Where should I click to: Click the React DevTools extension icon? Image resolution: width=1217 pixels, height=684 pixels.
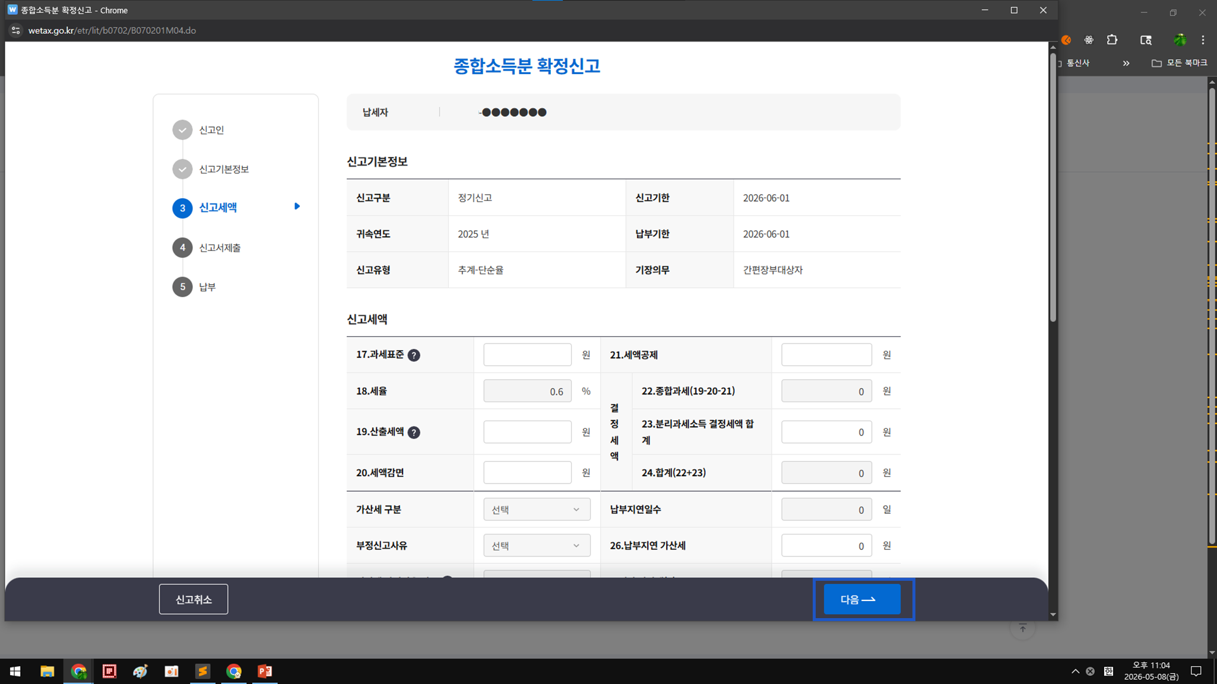point(1089,40)
